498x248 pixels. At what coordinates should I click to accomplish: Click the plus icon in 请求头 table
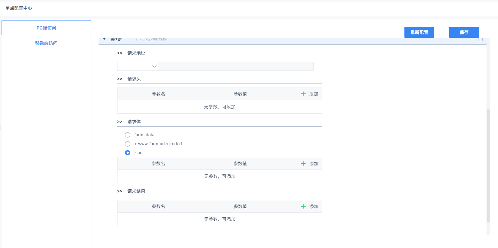303,94
